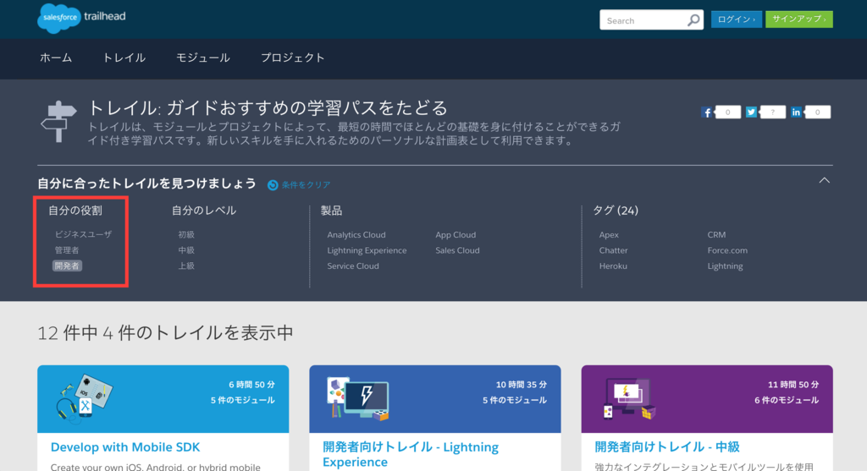
Task: Click the 自分のレベル filter heading
Action: (203, 211)
